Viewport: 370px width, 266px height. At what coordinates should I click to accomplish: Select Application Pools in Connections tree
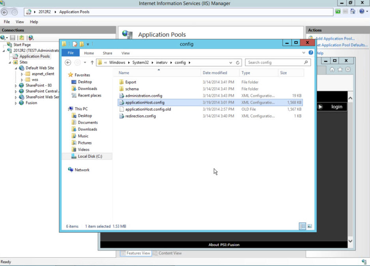tap(34, 56)
